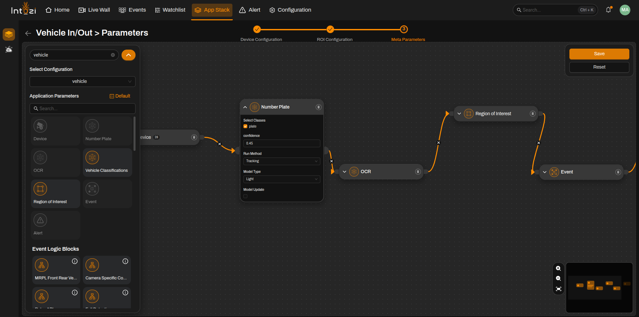
Task: Click the Intozi logo
Action: click(23, 9)
